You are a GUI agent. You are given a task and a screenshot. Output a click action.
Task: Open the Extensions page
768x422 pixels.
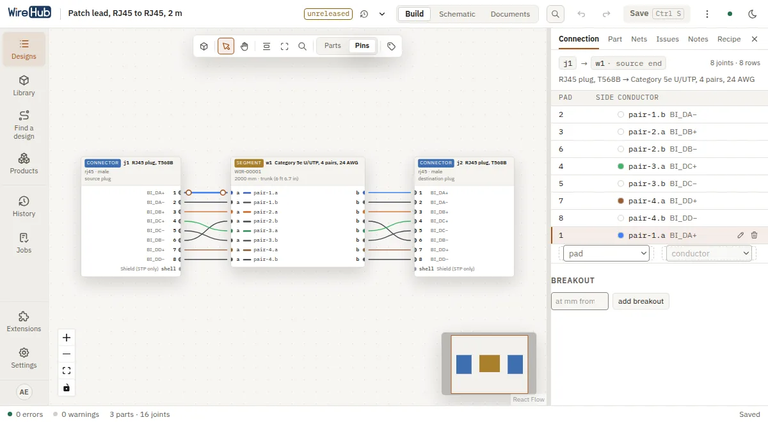pos(24,322)
